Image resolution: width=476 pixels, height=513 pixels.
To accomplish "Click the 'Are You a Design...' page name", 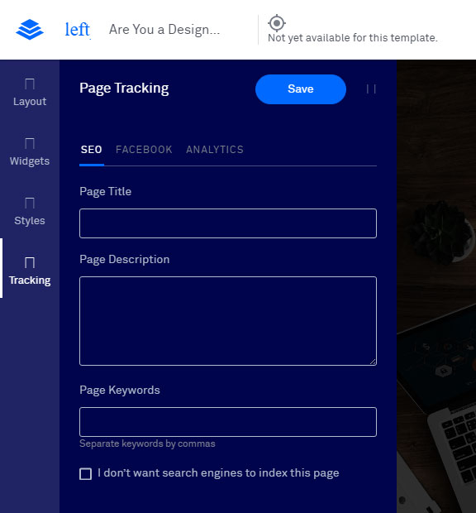I will 164,30.
